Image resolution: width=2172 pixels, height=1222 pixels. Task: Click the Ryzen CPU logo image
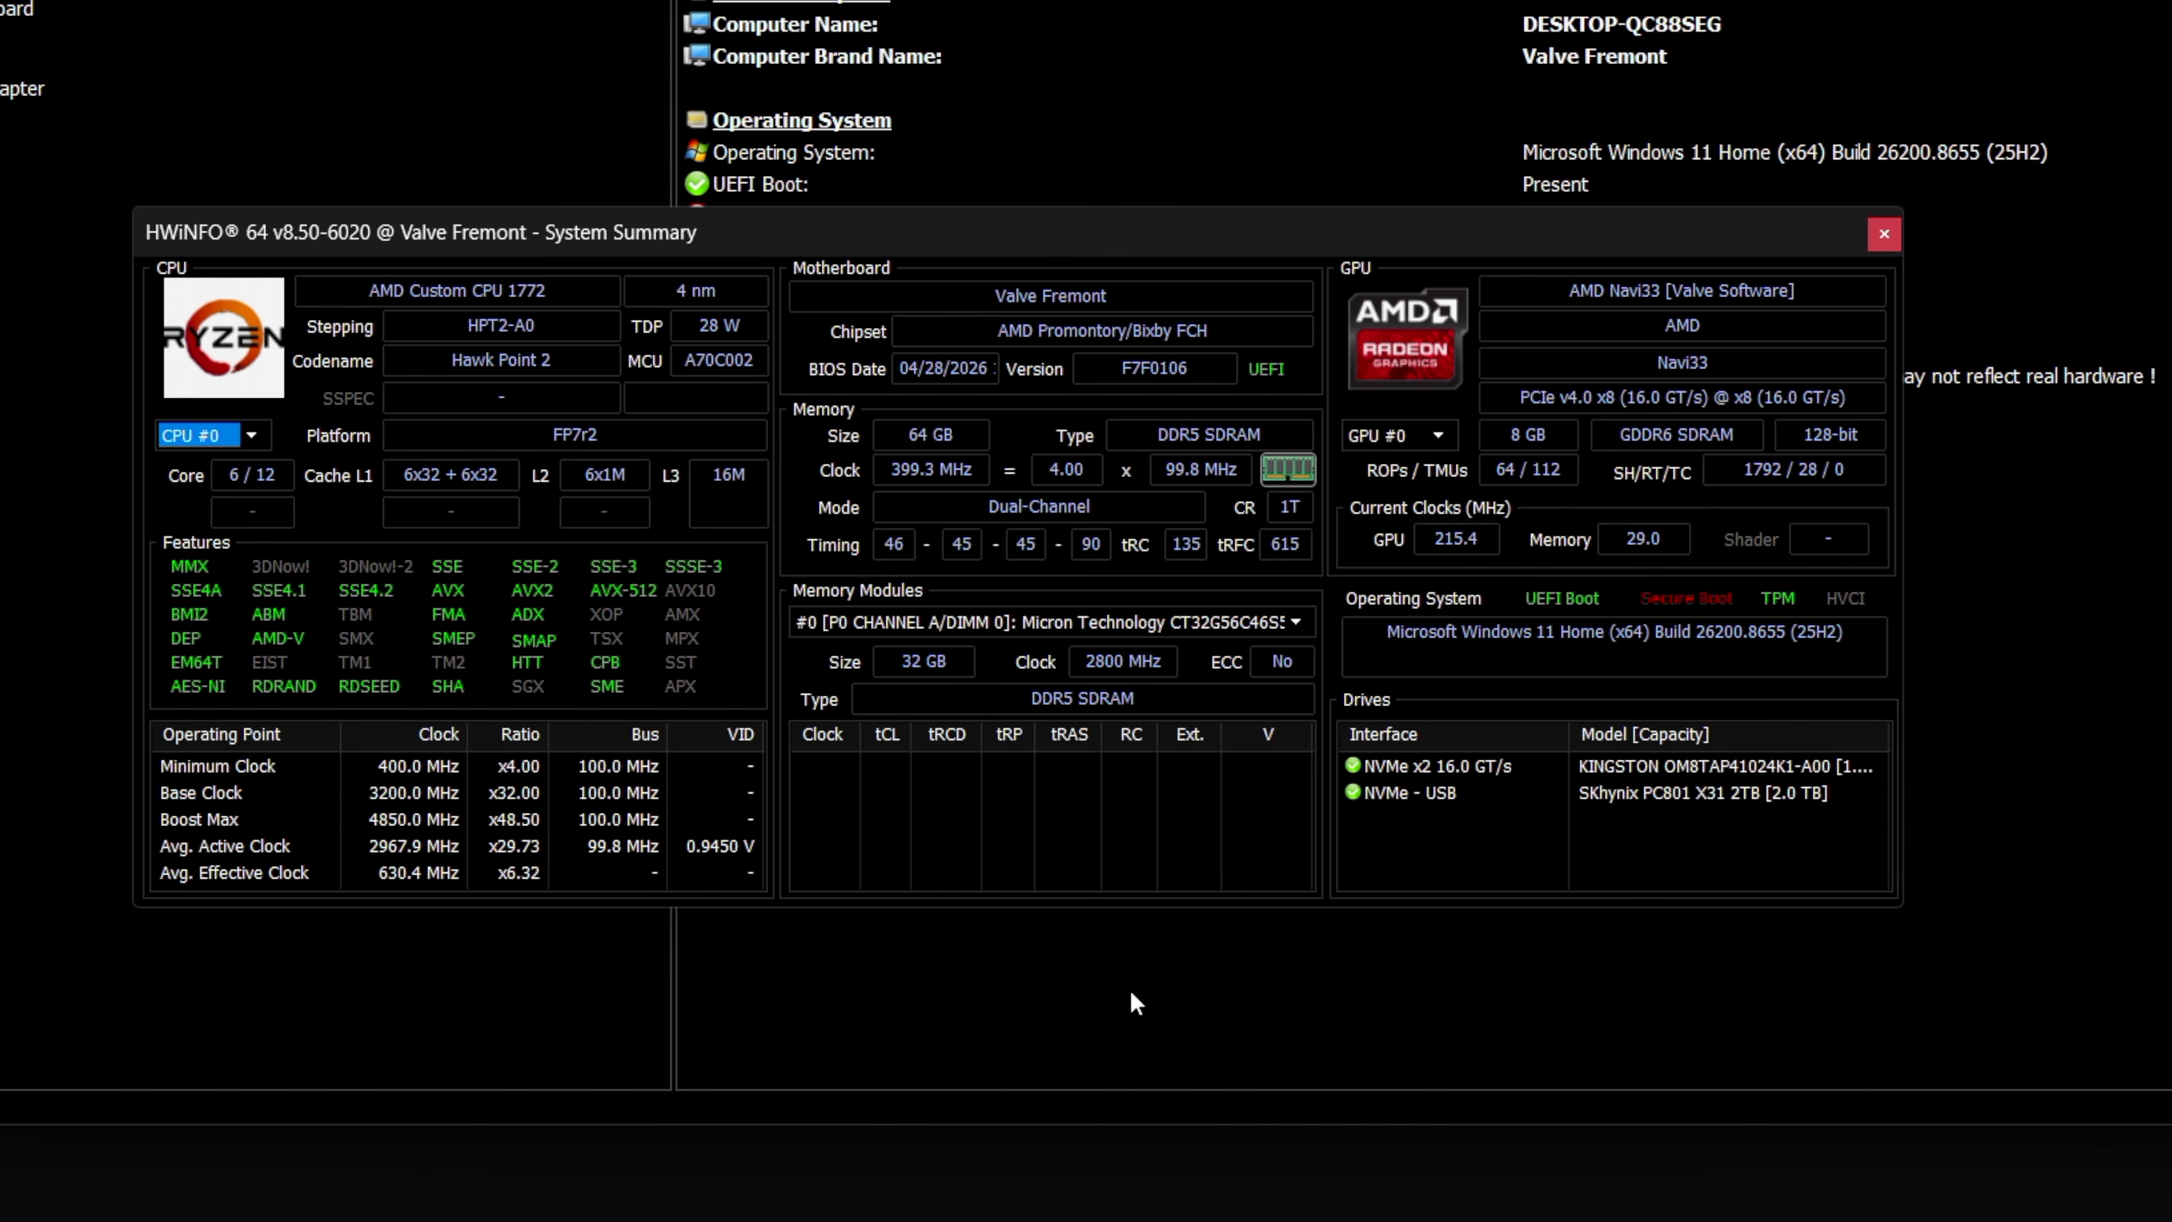coord(223,337)
